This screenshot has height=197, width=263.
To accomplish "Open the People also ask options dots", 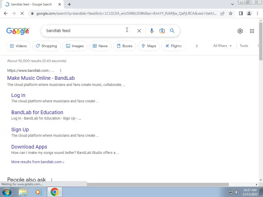I will pyautogui.click(x=52, y=180).
